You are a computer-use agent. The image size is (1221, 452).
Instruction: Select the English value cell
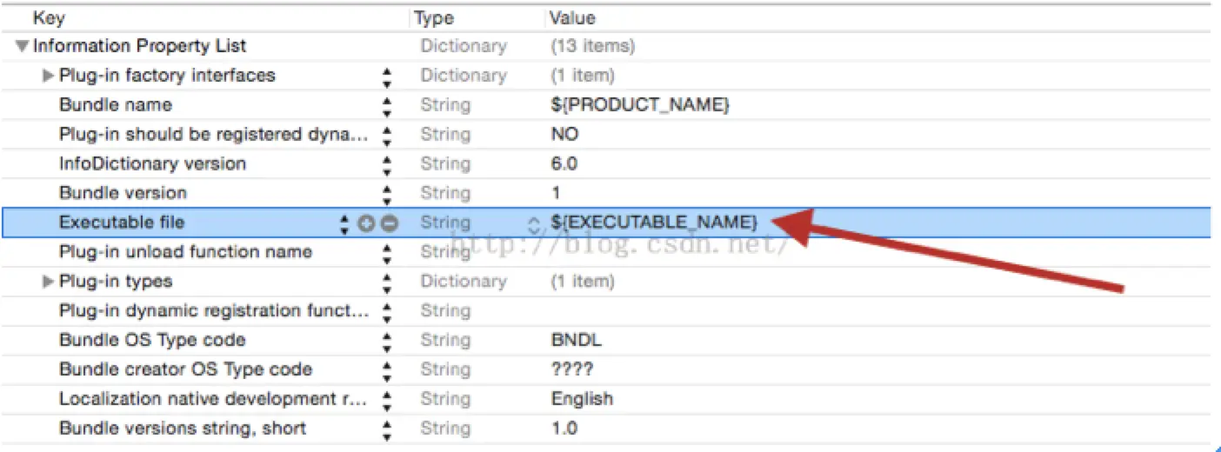(x=582, y=399)
